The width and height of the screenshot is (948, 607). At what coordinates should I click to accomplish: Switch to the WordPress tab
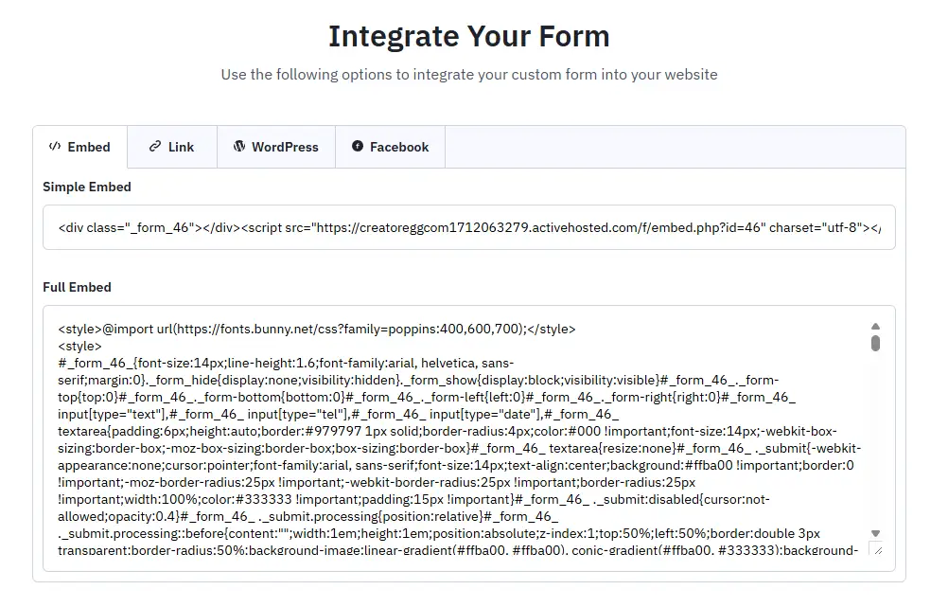(276, 147)
